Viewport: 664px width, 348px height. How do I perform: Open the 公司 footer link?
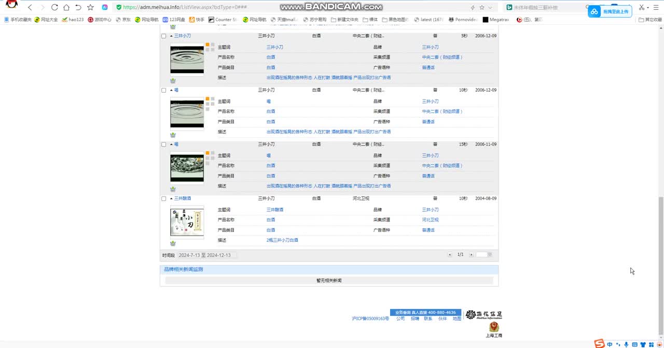pos(400,319)
